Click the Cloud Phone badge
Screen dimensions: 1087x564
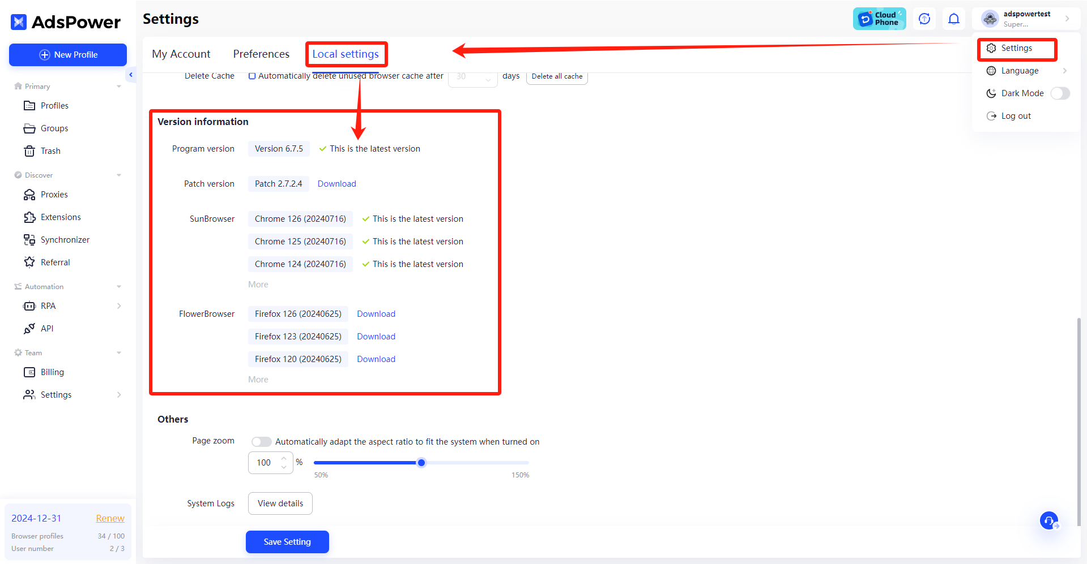(879, 19)
